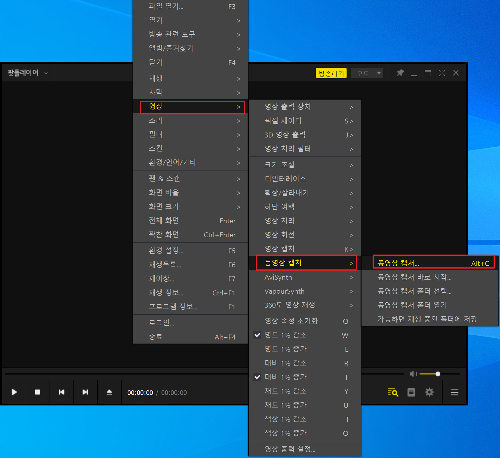Select 제어창... F7
Viewport: 500px width, 458px height.
(190, 279)
